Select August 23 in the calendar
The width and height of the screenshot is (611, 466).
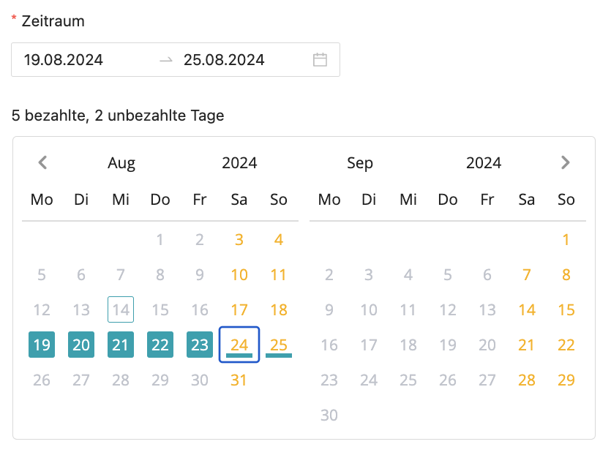(200, 345)
